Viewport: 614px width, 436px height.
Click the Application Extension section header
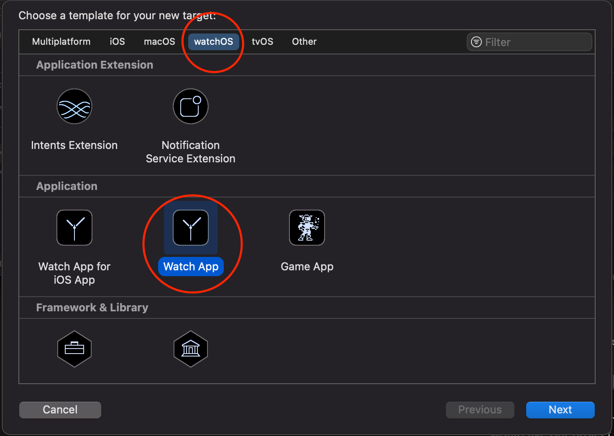(x=95, y=64)
